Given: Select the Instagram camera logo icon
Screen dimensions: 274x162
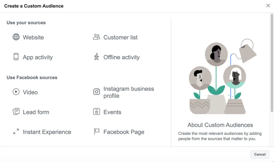Looking at the screenshot, I should 96,92.
